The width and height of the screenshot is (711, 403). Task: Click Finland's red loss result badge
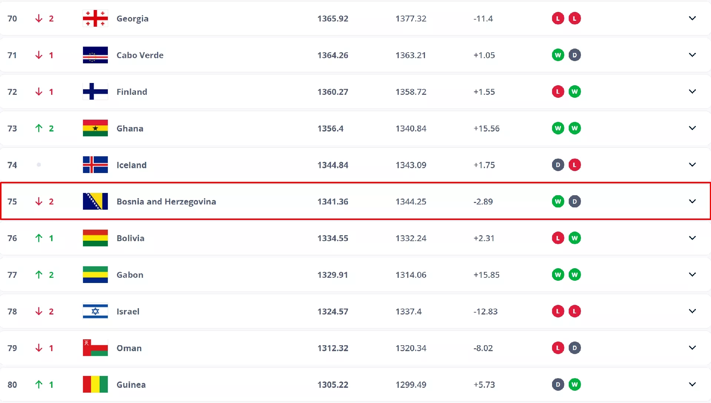[x=558, y=91]
